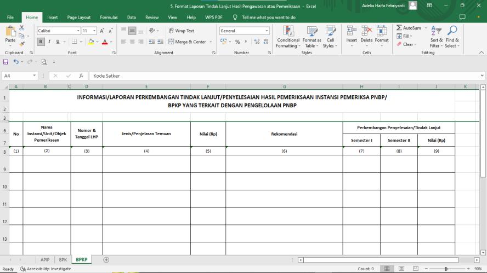Open the font size dropdown

pyautogui.click(x=94, y=31)
